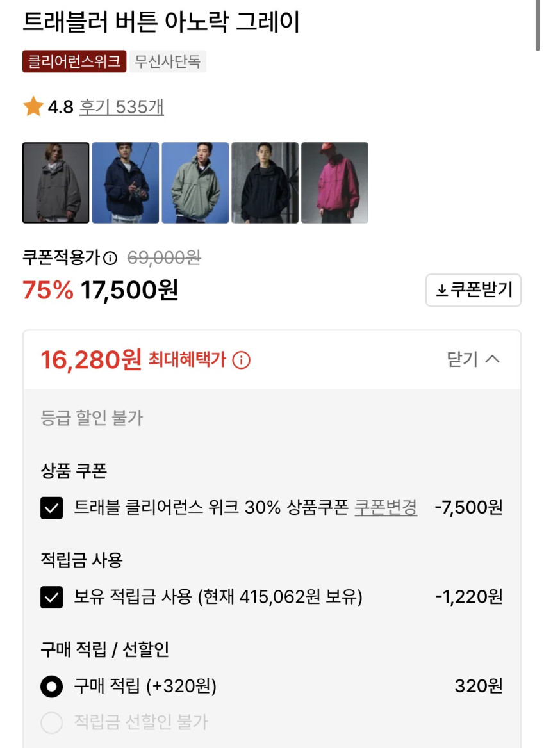The height and width of the screenshot is (748, 544).
Task: Select the navy anorak thumbnail
Action: pos(126,183)
